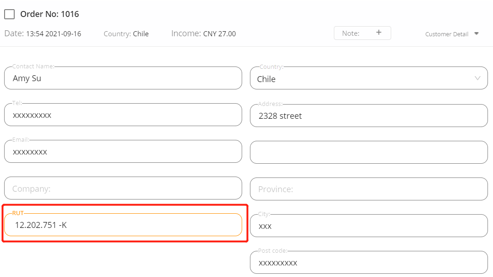Click the Date 13:54 2021-09-16 text
The width and height of the screenshot is (493, 277).
[x=43, y=33]
